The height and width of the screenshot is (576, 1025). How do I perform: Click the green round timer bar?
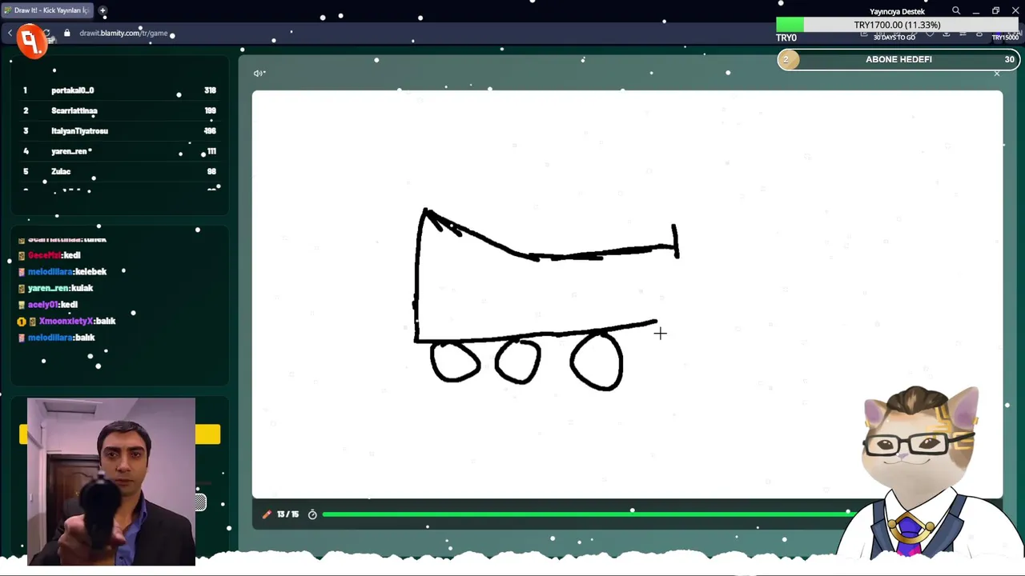tap(589, 514)
